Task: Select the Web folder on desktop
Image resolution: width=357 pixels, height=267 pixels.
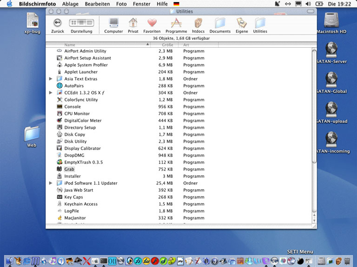Action: pos(32,137)
